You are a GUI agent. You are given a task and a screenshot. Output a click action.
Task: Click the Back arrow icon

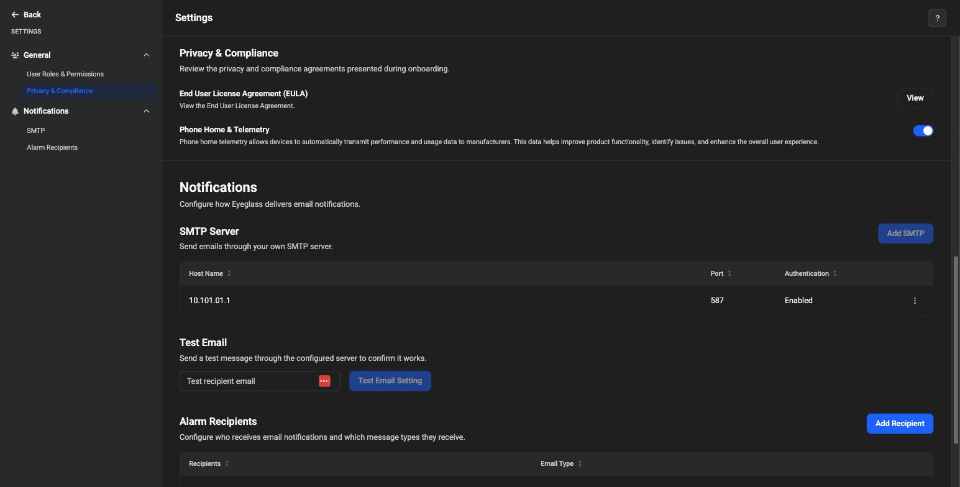click(15, 14)
